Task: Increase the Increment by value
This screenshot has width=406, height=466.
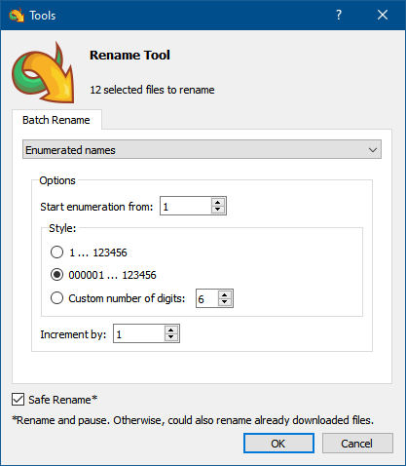Action: click(x=171, y=330)
